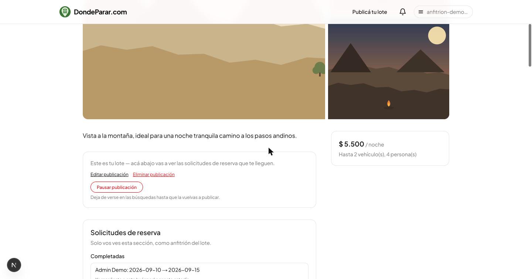Click the page vertical scrollbar thumb
This screenshot has height=279, width=532.
tap(530, 45)
